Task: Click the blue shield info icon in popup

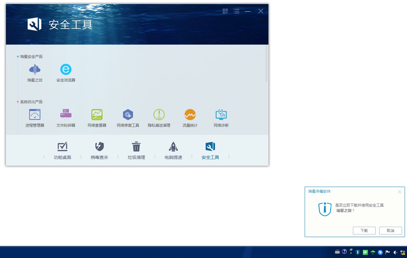Action: point(325,209)
